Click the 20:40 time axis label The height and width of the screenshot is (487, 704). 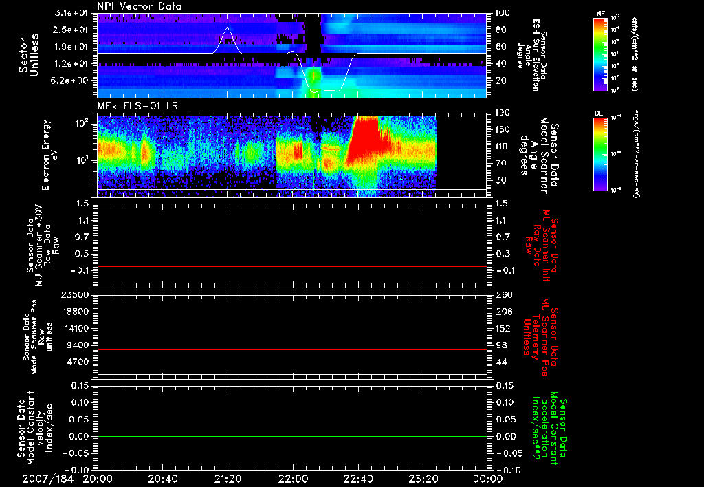162,479
